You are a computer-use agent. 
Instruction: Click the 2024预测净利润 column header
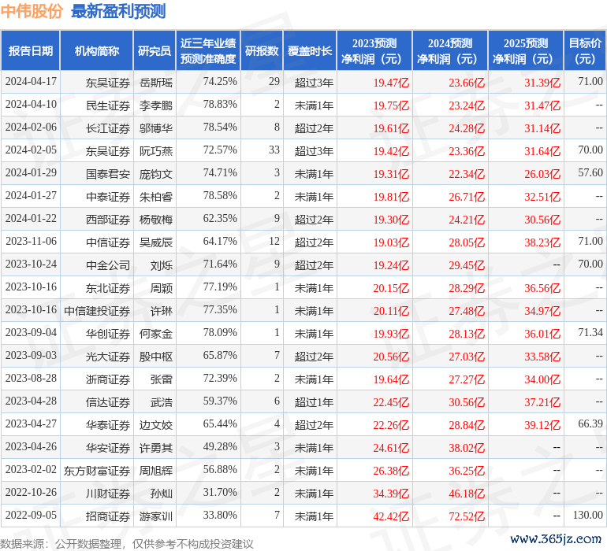(x=450, y=50)
